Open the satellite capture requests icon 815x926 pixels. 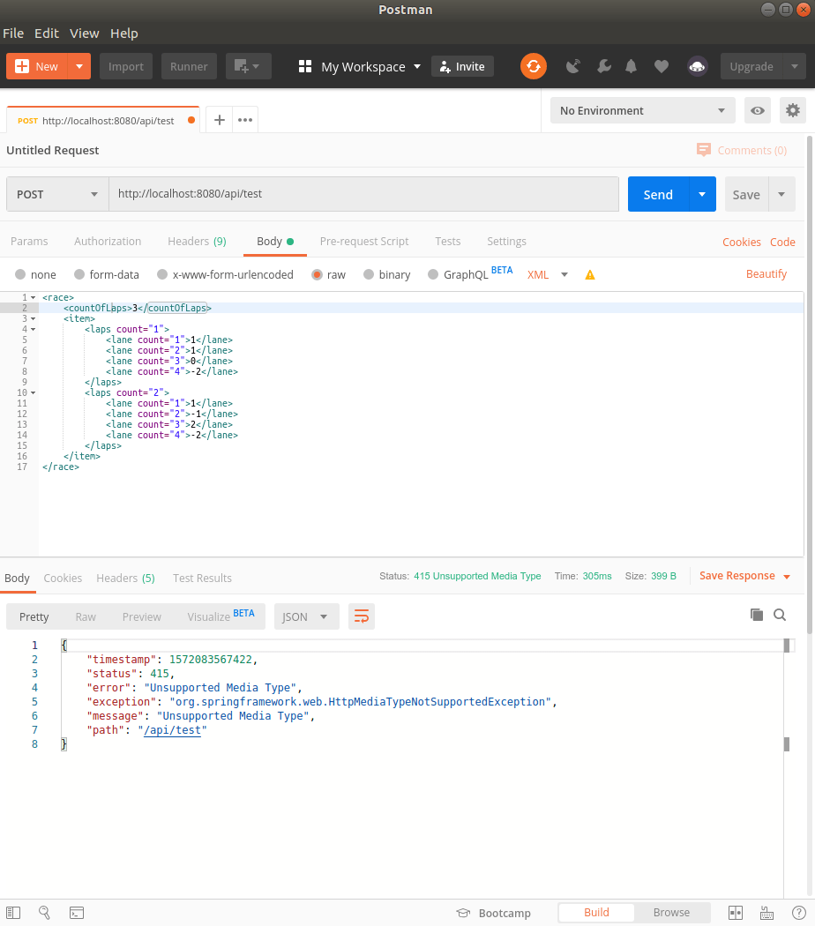point(572,66)
